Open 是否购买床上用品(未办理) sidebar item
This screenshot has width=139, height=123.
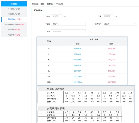(x=14, y=25)
